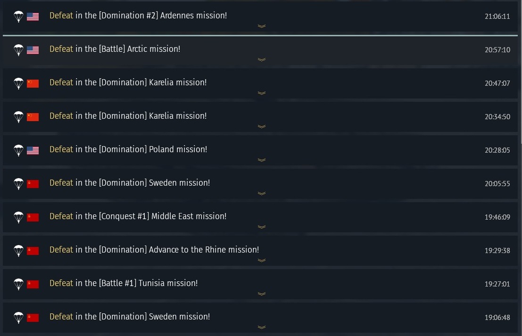Click Chinese flag on the 20:47:07 Karelia entry
522x336 pixels.
tap(33, 83)
